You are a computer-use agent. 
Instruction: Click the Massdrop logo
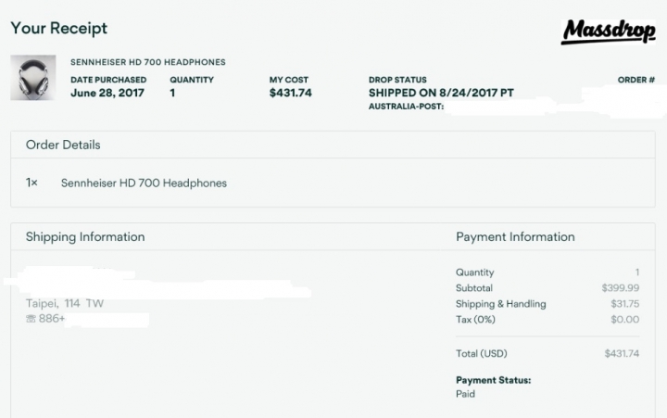pyautogui.click(x=609, y=32)
